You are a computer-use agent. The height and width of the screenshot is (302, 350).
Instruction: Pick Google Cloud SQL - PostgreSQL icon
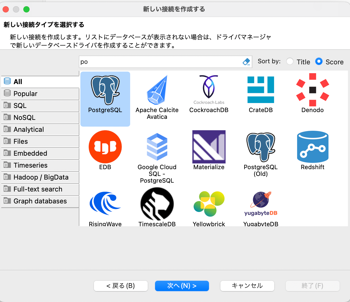[157, 147]
